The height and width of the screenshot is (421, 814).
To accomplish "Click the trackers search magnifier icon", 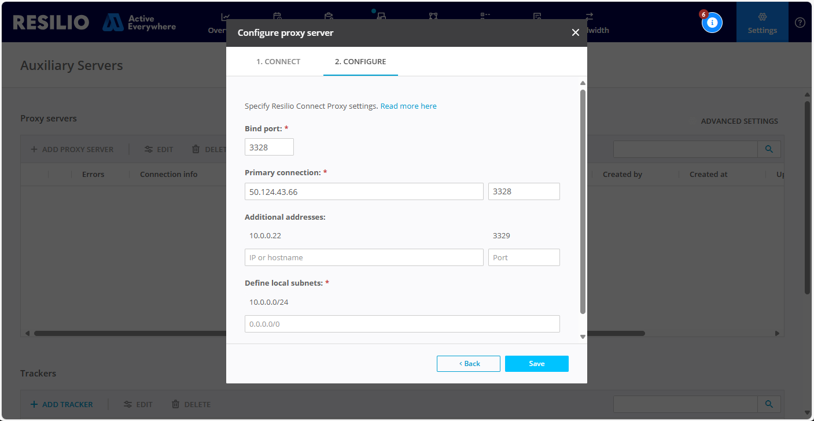I will [x=769, y=404].
